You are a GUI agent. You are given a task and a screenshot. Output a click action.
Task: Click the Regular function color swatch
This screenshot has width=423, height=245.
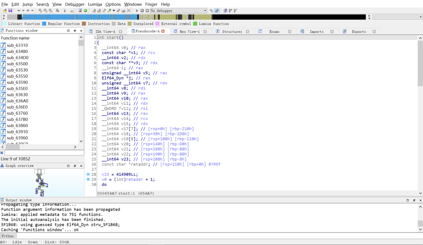pos(44,24)
